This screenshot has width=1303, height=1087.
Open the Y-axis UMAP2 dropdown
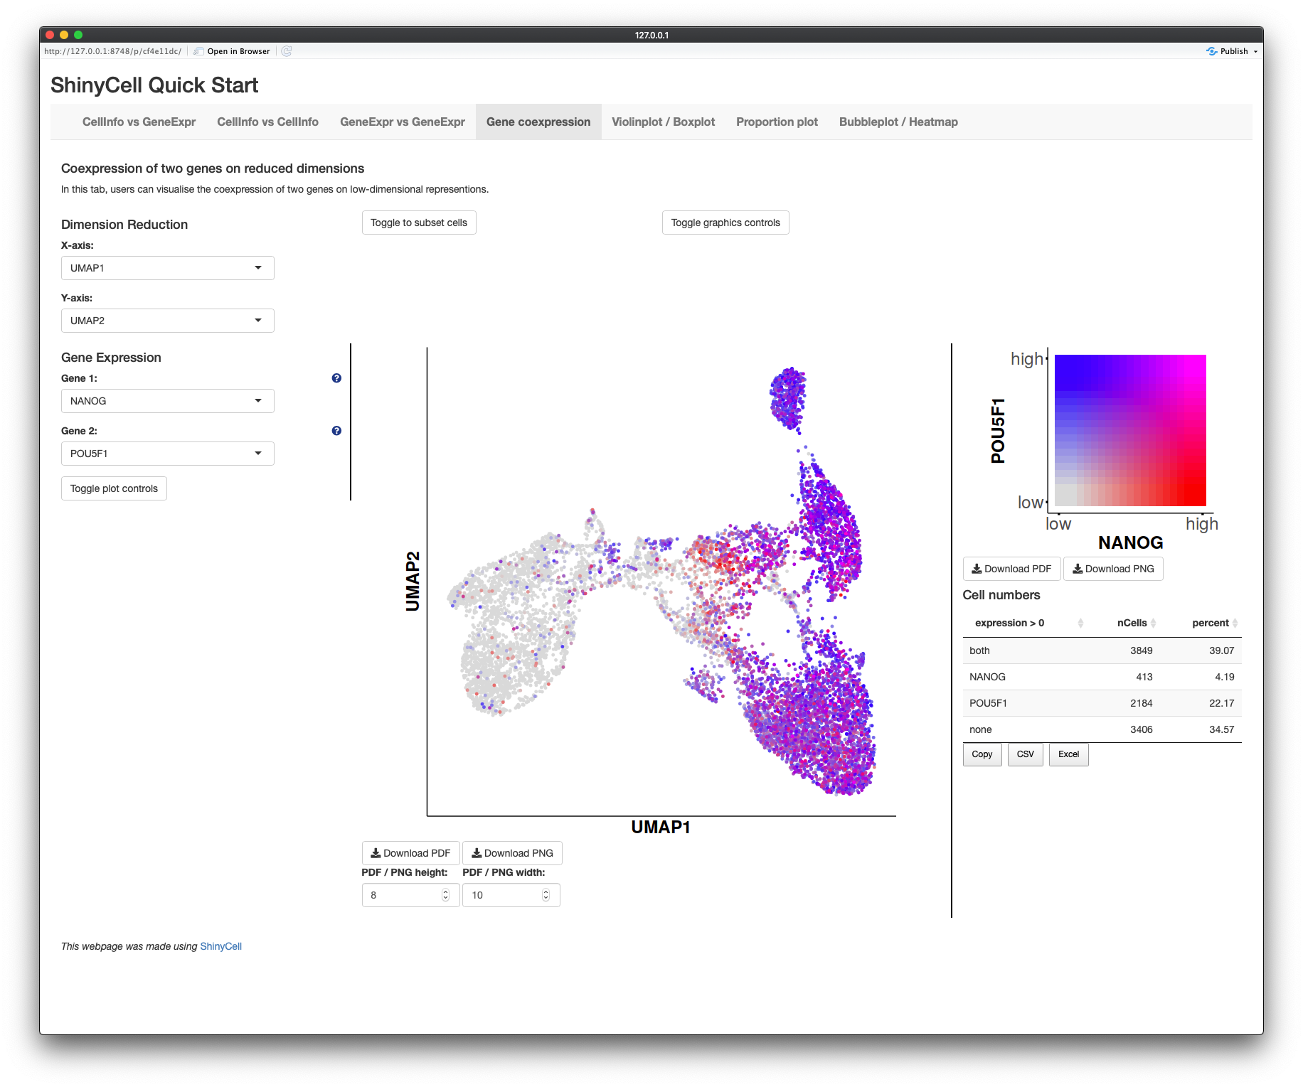tap(168, 321)
